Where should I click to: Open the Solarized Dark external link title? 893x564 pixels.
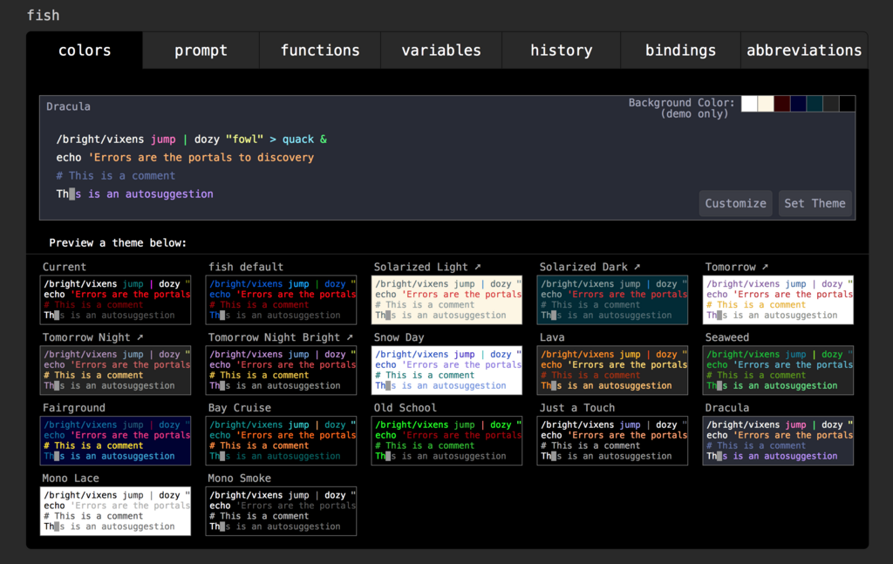pos(590,267)
